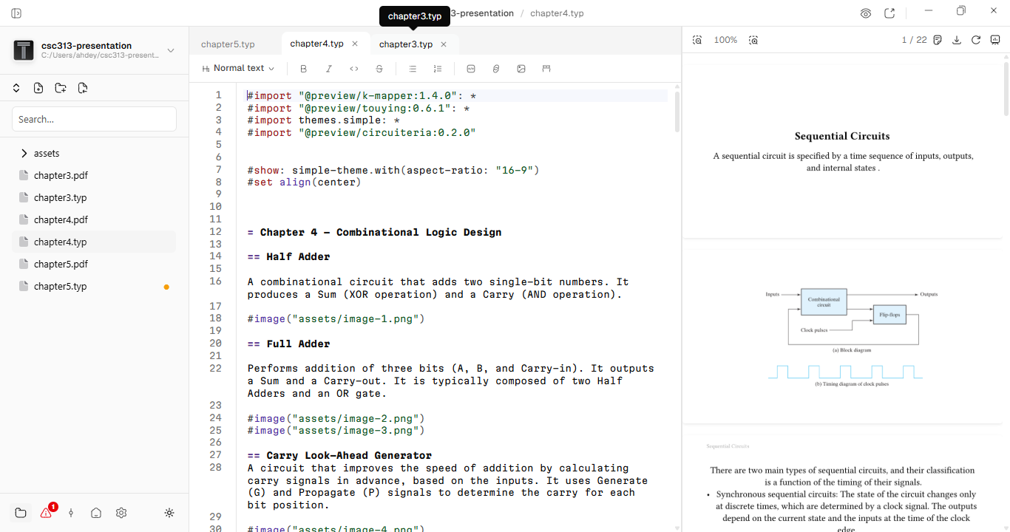Screen dimensions: 1010x532
Task: Click the export/share icon in title bar
Action: (889, 13)
